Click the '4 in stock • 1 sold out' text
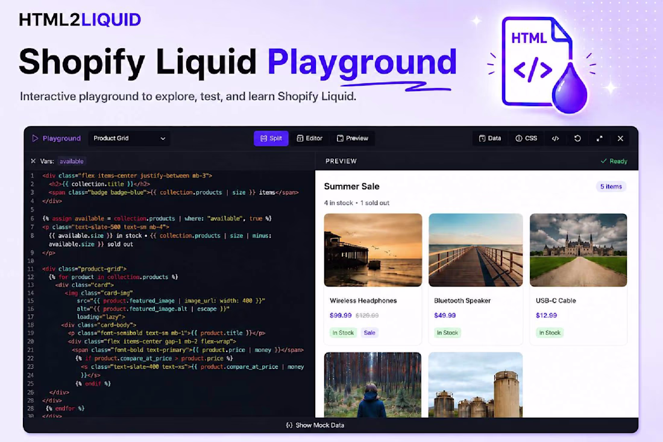 pos(356,203)
